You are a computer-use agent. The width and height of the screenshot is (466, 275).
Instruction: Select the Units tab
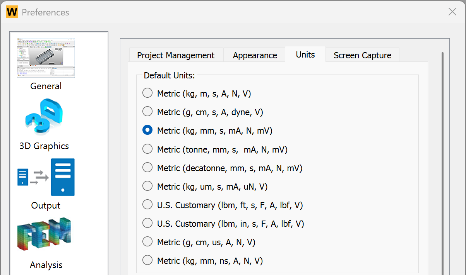click(305, 54)
